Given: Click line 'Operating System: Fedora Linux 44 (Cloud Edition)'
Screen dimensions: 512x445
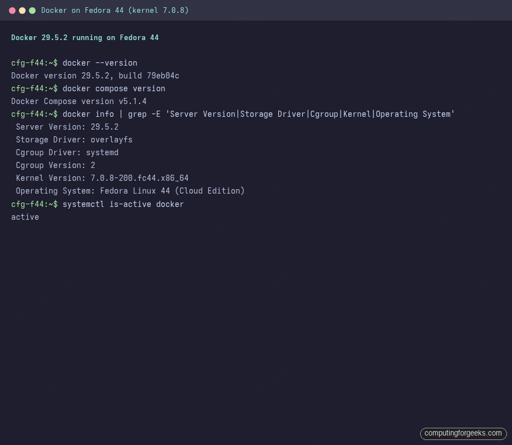Looking at the screenshot, I should click(x=130, y=191).
